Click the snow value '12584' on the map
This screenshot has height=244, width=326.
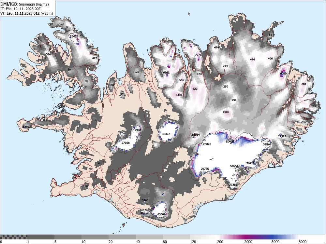[196, 135]
